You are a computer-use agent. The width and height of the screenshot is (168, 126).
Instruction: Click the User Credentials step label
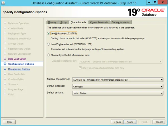coord(17,74)
